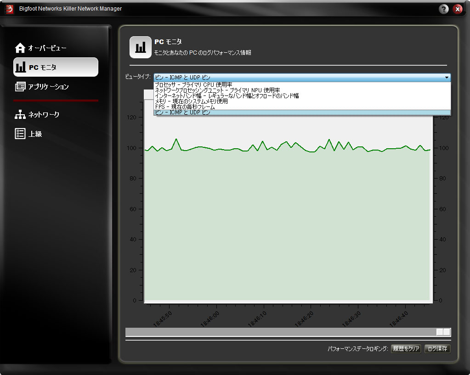Click the ビュータイプ label
This screenshot has height=375, width=470.
tap(138, 77)
